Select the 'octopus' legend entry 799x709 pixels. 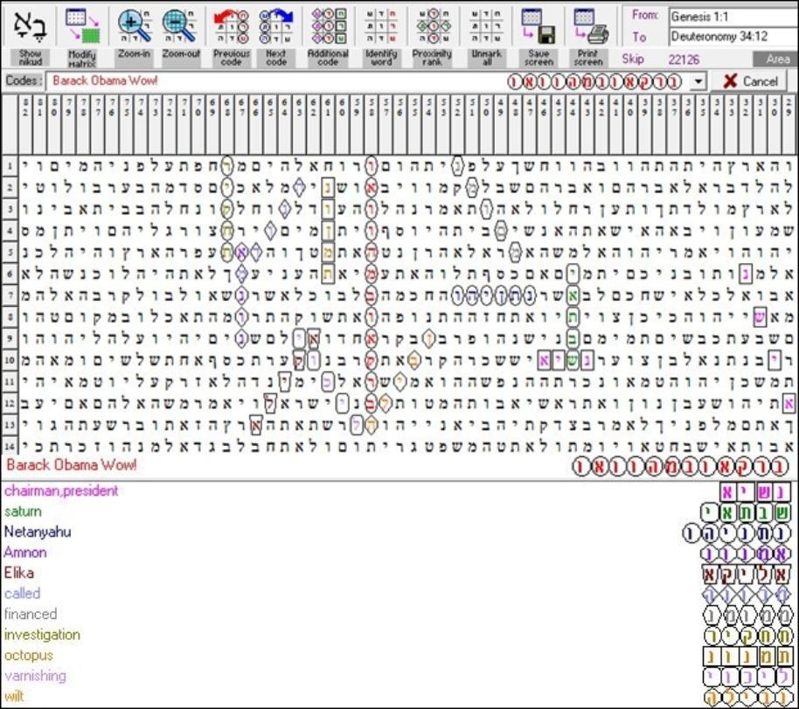pos(29,655)
